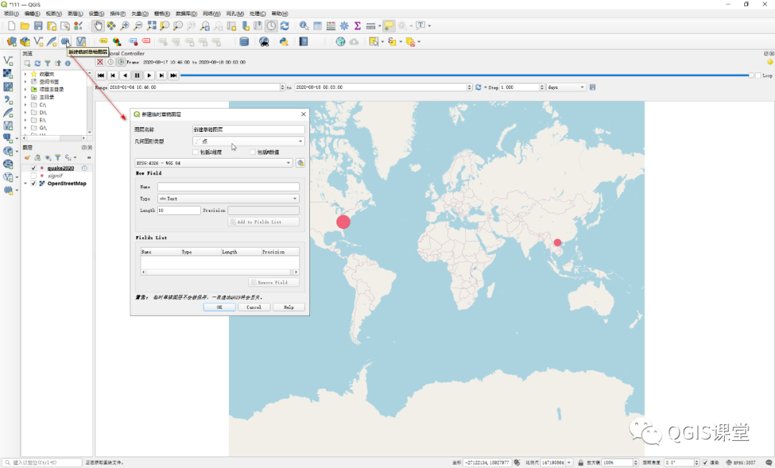Image resolution: width=775 pixels, height=468 pixels.
Task: Click the Remove Field button
Action: 274,282
